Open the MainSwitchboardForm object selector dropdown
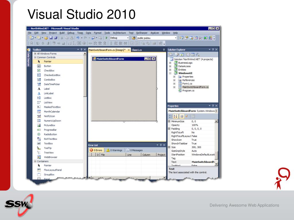This screenshot has width=294, height=220. tap(216, 111)
